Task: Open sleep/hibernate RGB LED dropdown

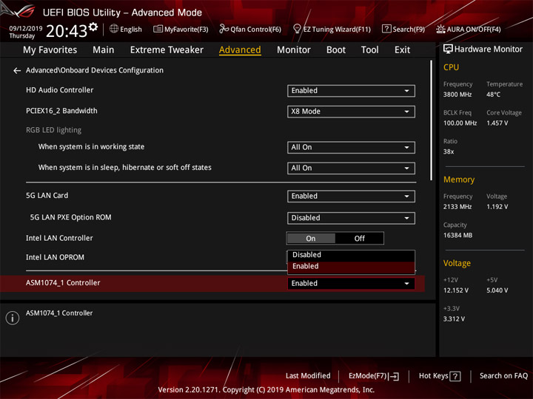Action: [351, 168]
